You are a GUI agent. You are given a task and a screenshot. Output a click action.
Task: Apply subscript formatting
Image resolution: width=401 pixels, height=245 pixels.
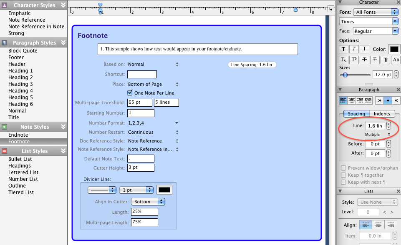(x=343, y=60)
